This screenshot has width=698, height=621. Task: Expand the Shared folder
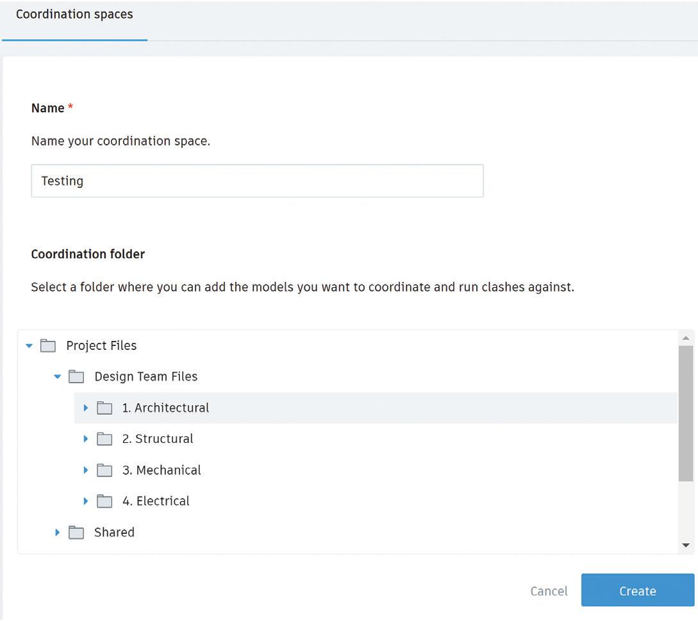58,533
